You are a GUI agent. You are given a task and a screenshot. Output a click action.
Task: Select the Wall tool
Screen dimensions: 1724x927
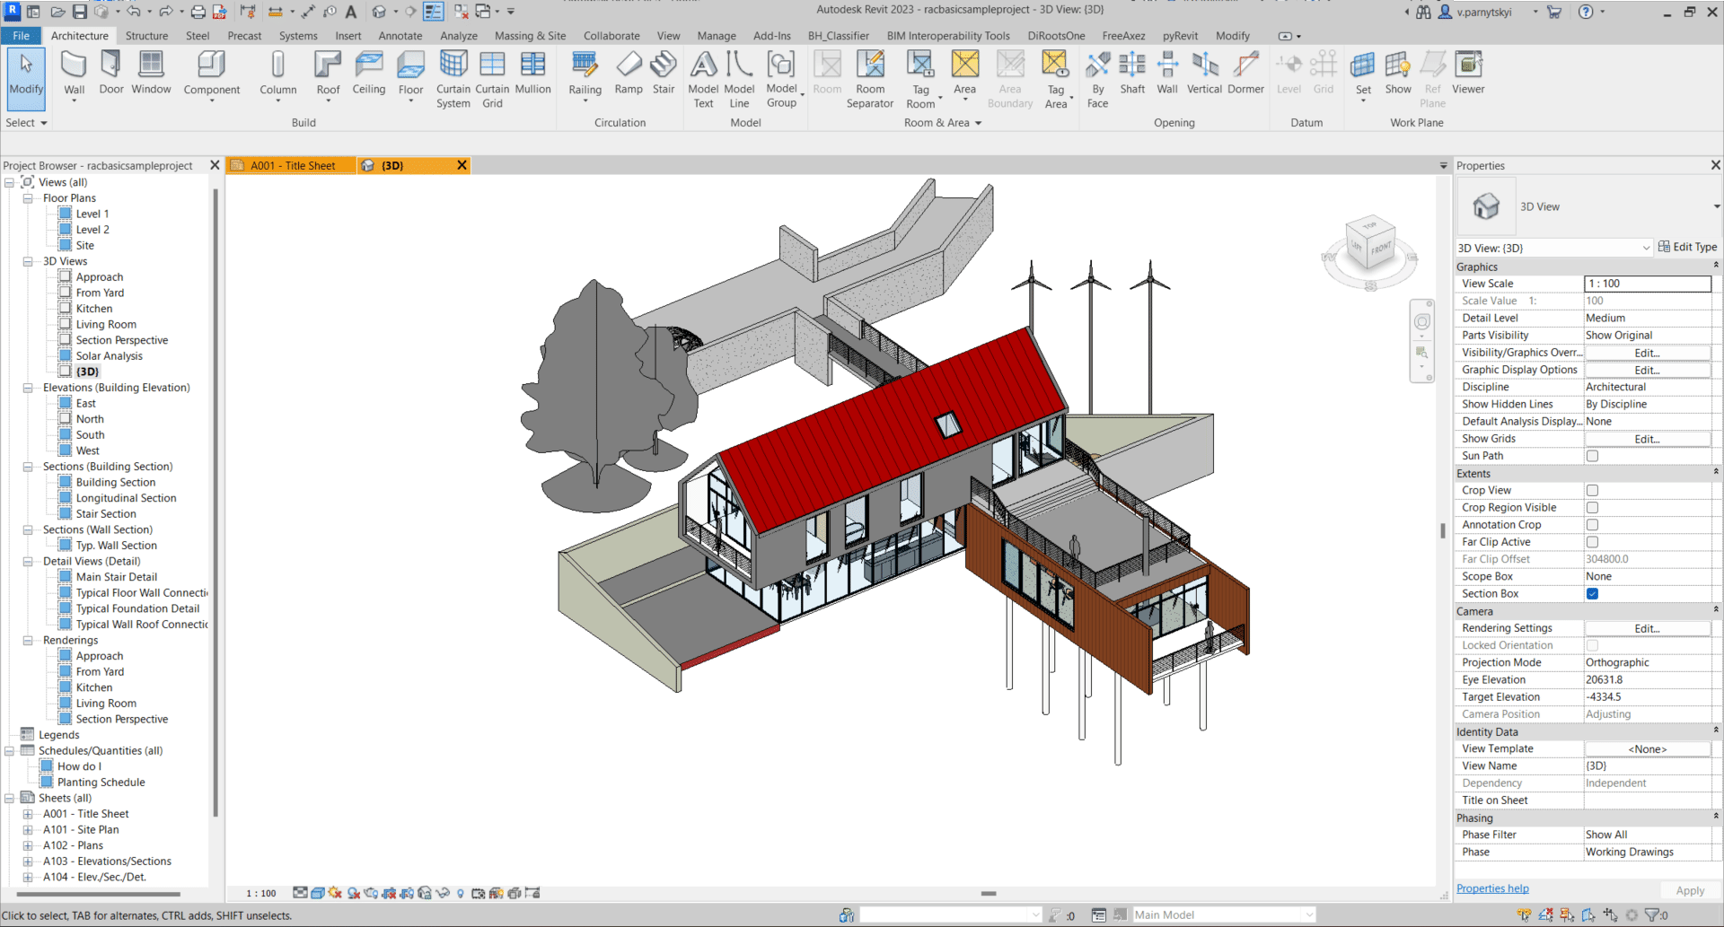[x=74, y=72]
